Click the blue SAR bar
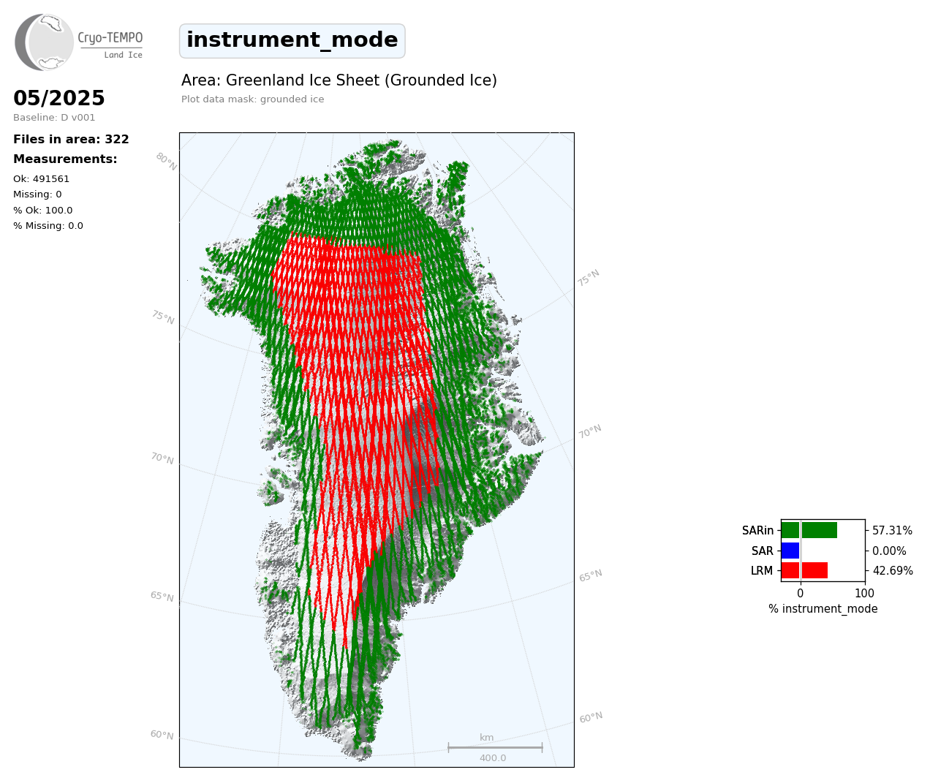The width and height of the screenshot is (930, 775). click(x=790, y=551)
